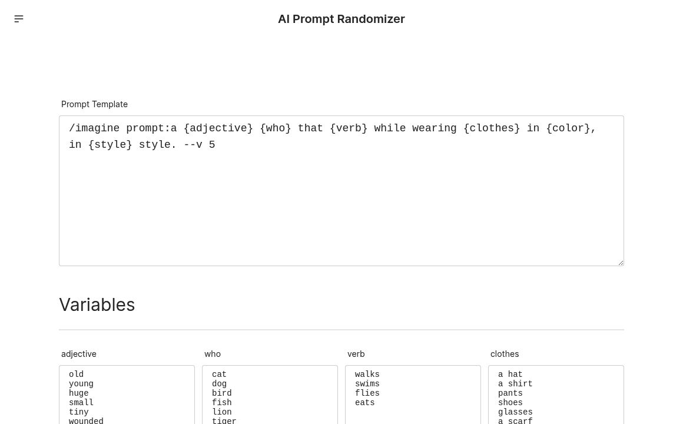Click the adjective column label
The image size is (683, 424).
pos(78,354)
